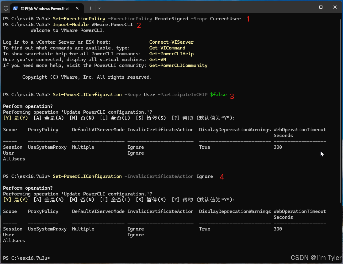Image resolution: width=343 pixels, height=264 pixels.
Task: Maximize the PowerShell window
Action: pyautogui.click(x=321, y=7)
